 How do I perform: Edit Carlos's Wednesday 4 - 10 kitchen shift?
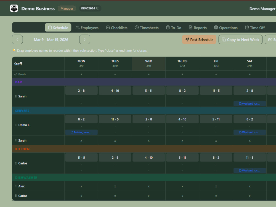[149, 158]
